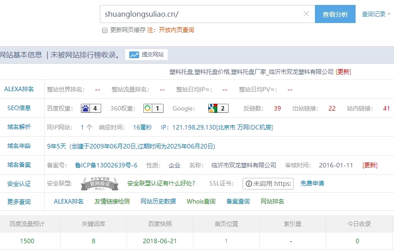Viewport: 394px width, 250px height.
Task: Click the 免费申请 SSL link
Action: (312, 183)
